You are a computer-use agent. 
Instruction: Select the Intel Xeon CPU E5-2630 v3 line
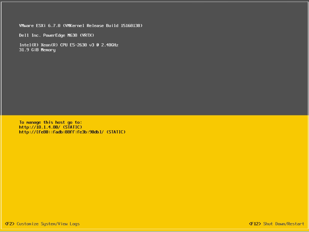pos(68,45)
